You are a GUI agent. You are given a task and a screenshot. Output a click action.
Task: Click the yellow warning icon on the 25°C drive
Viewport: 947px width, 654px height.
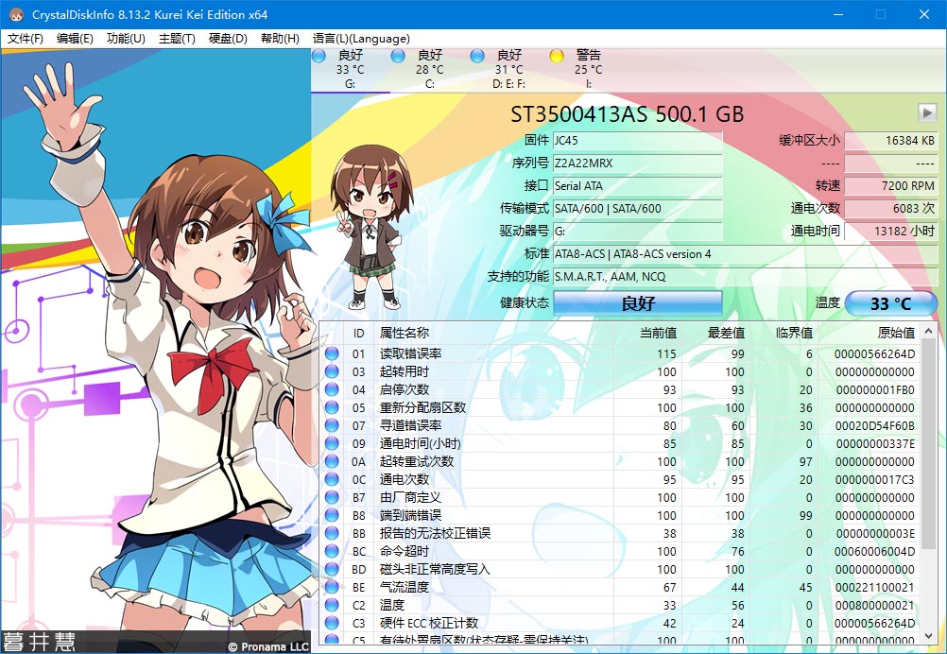[x=557, y=56]
